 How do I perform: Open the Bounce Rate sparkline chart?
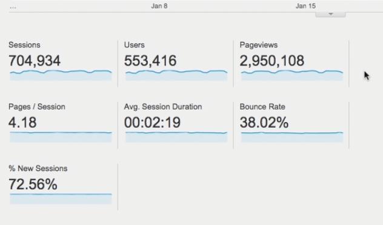[292, 137]
